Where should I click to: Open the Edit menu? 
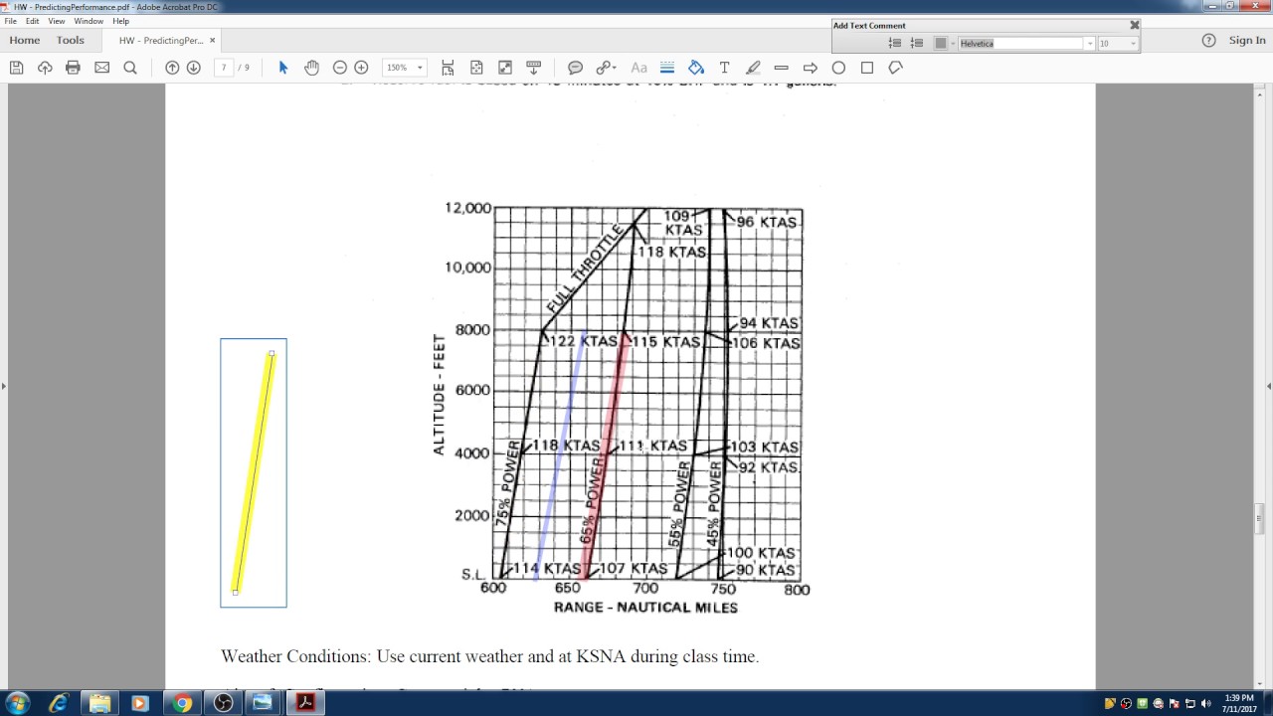click(33, 21)
